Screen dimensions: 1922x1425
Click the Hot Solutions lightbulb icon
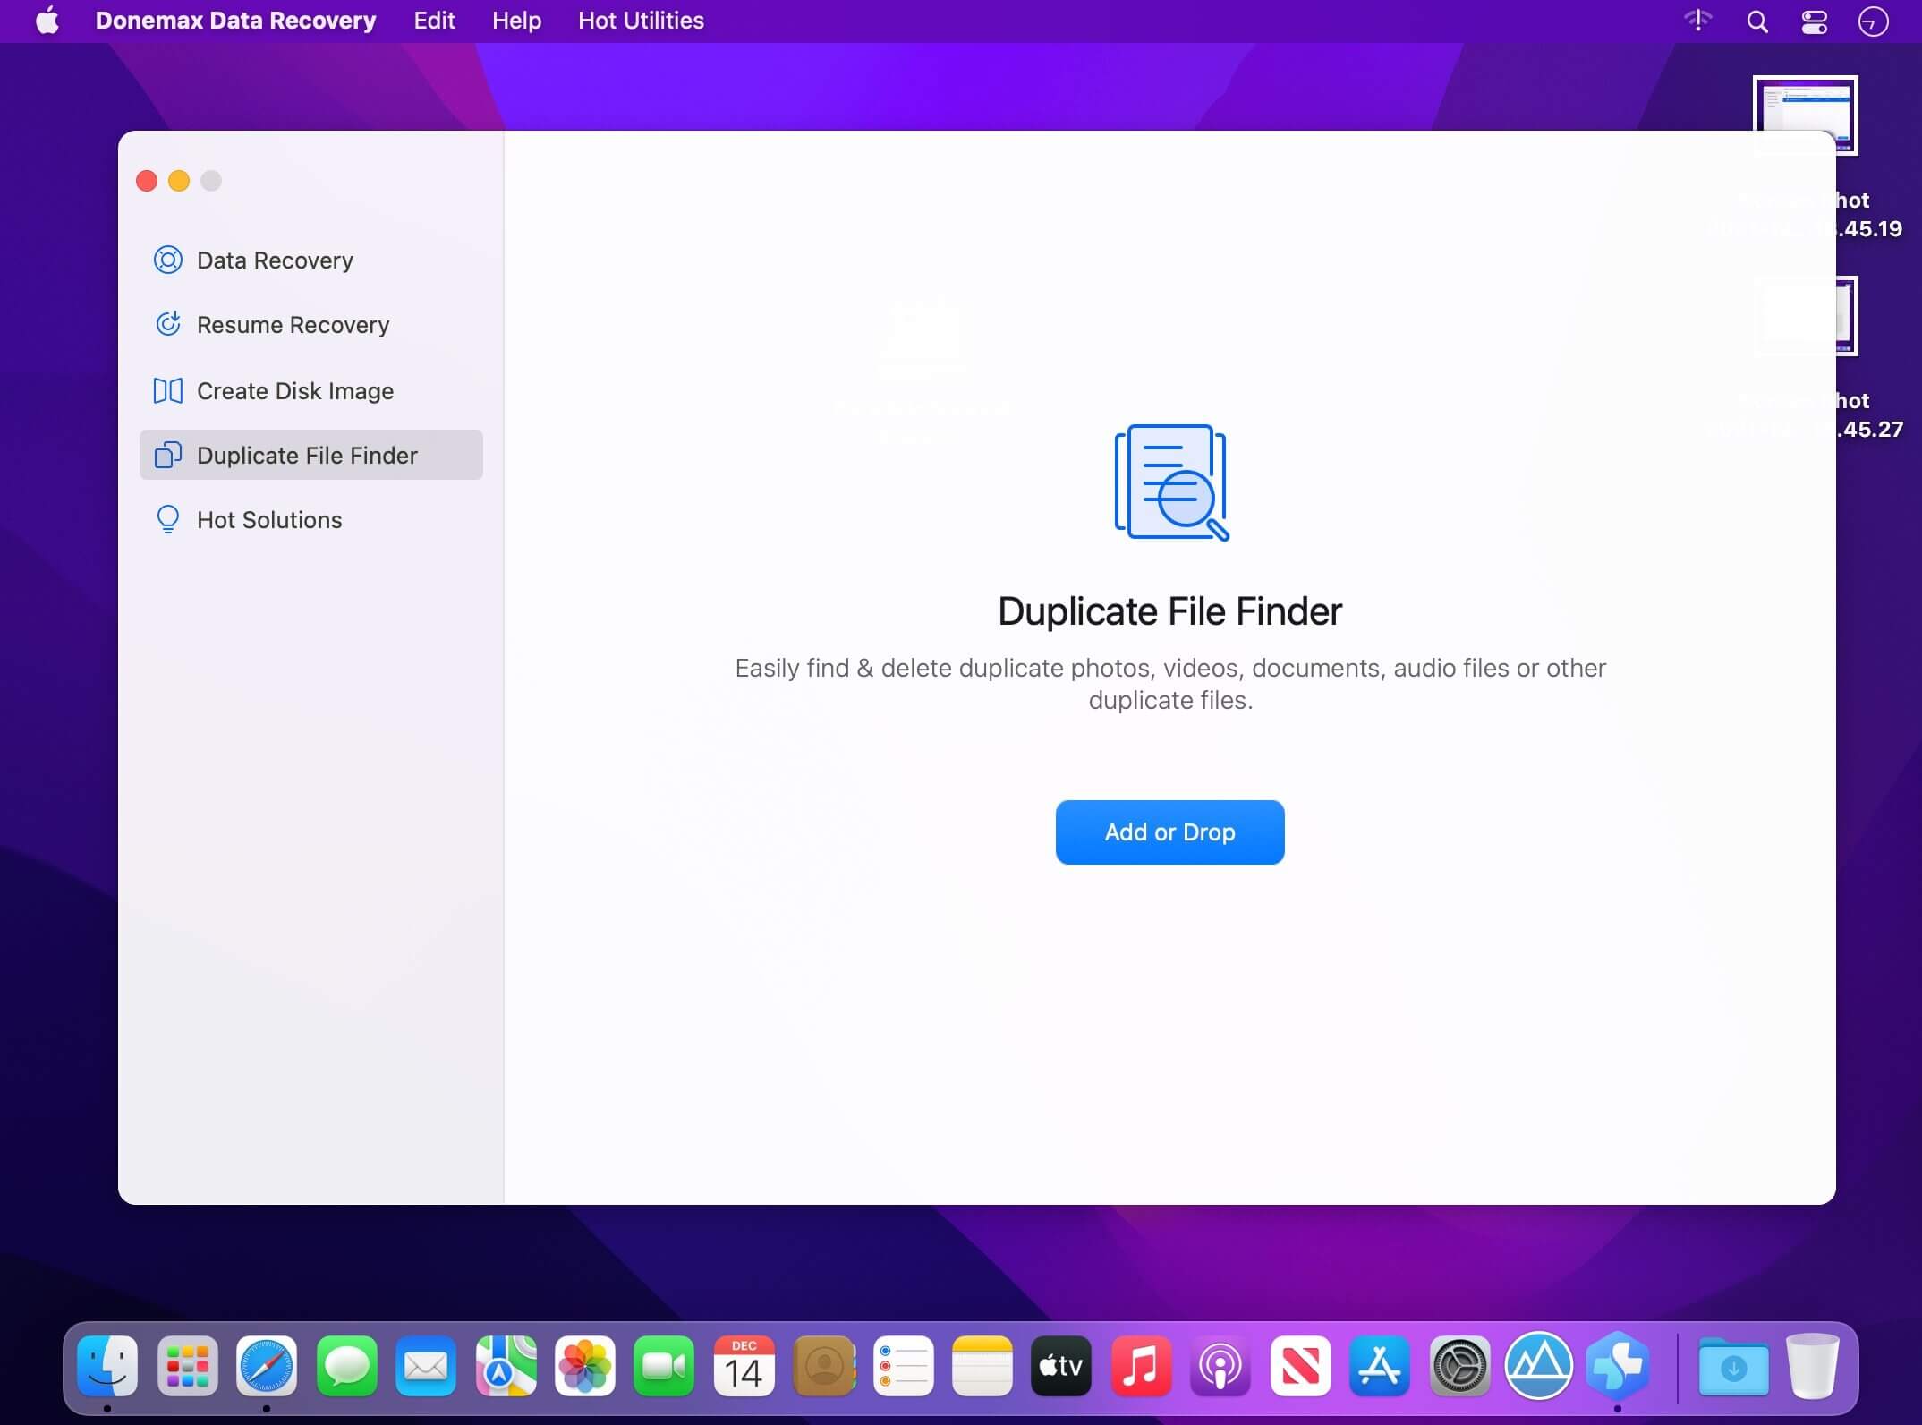[x=167, y=520]
